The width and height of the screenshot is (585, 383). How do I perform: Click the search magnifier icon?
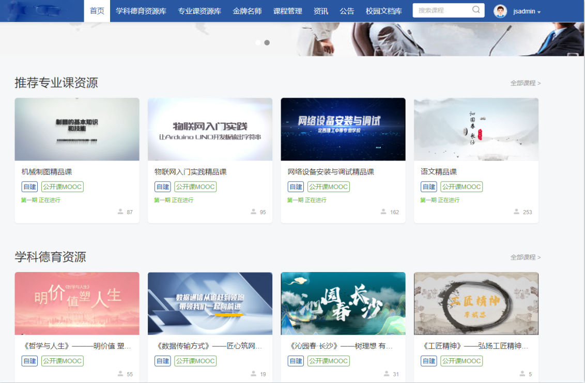[x=476, y=10]
